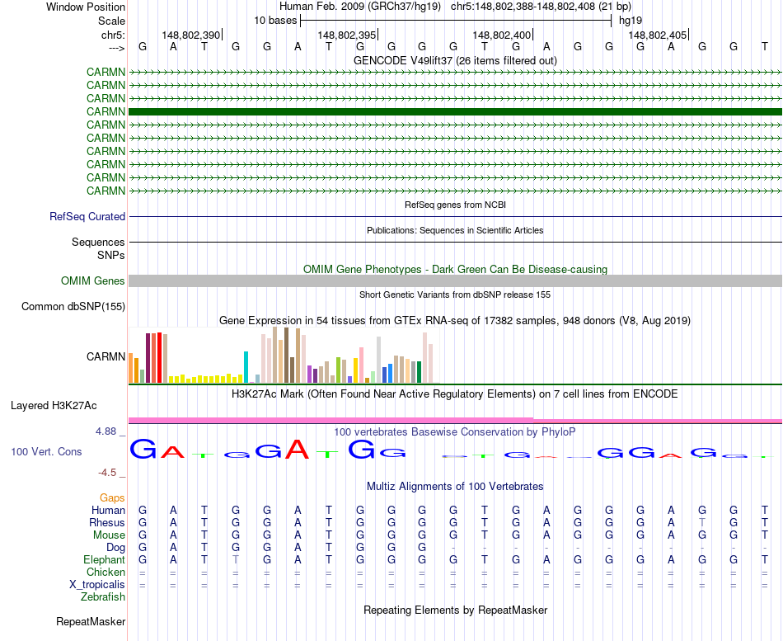Viewport: 783px width, 641px height.
Task: Click the Layered H3K27Ac track label
Action: [x=54, y=406]
